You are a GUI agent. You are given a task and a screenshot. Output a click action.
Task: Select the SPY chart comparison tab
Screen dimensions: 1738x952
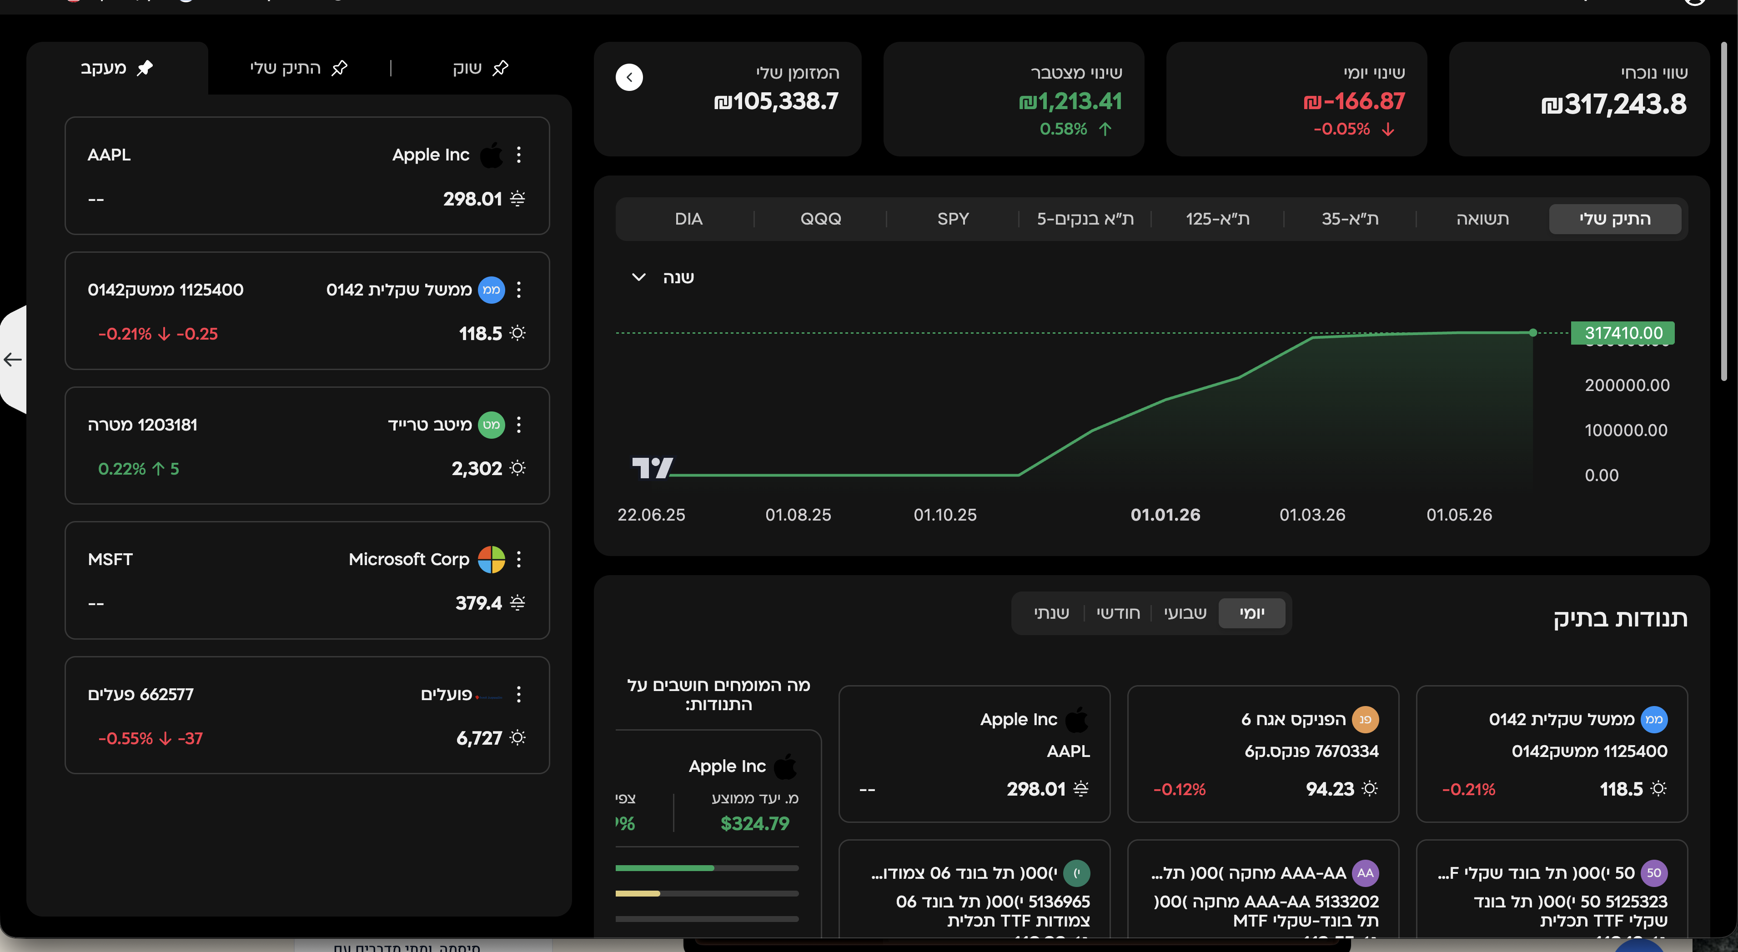point(953,219)
